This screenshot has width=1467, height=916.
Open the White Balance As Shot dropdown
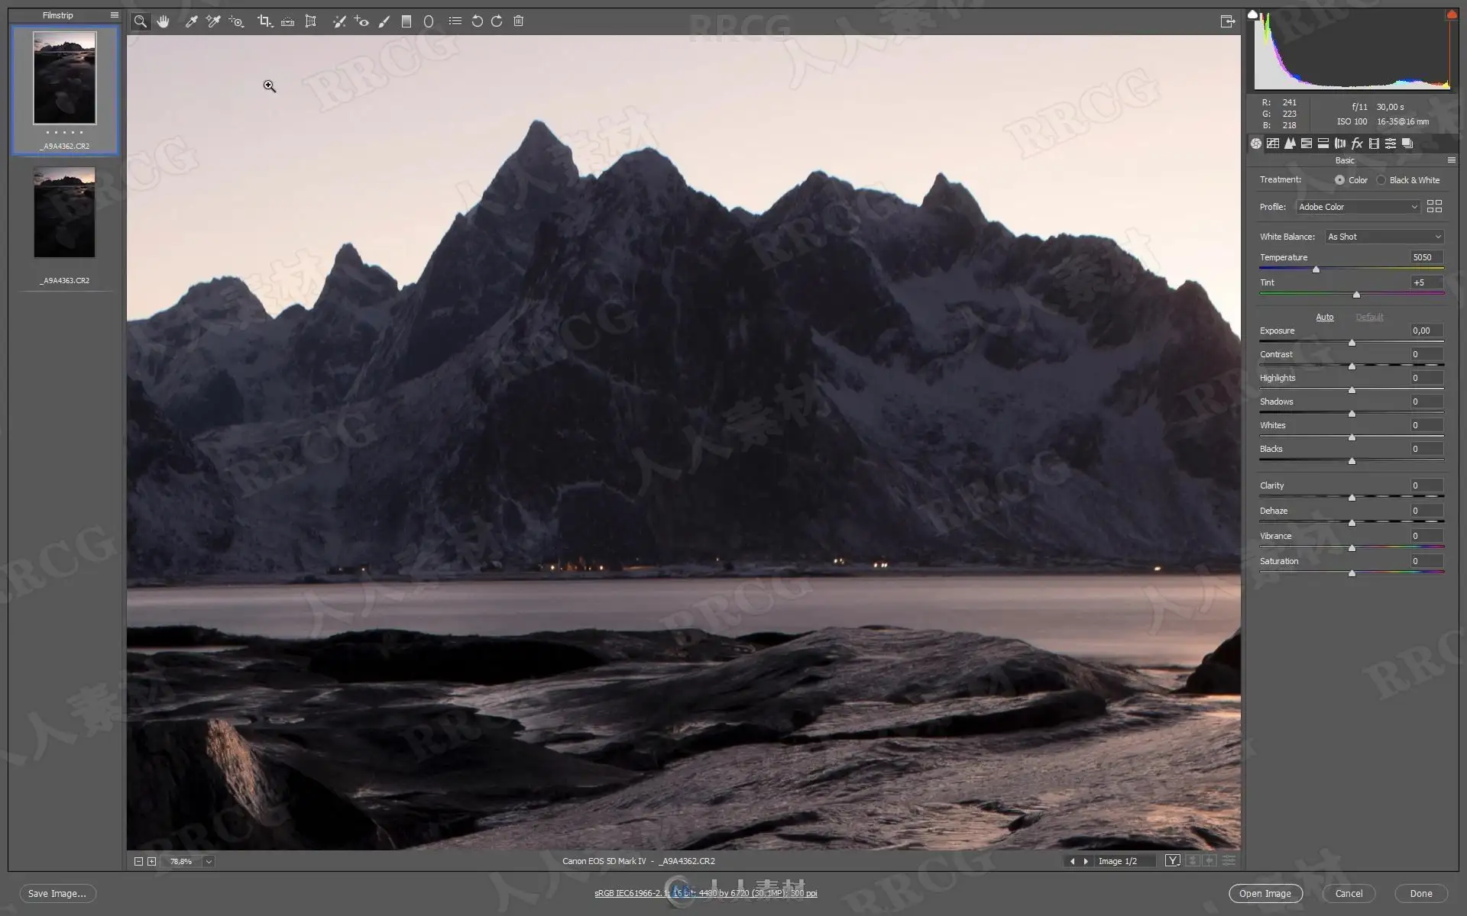click(1384, 237)
